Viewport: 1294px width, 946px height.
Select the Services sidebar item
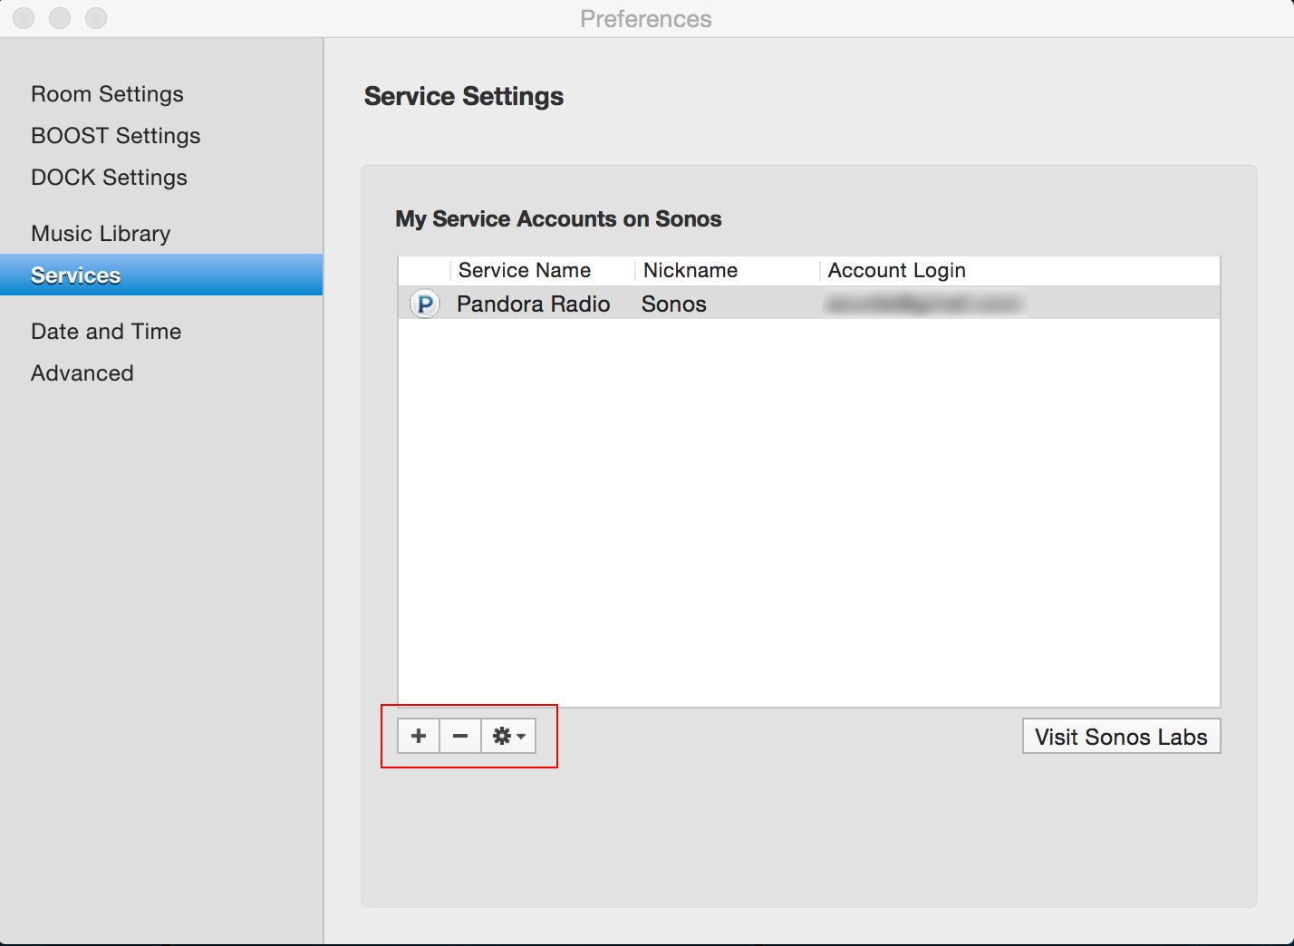coord(161,275)
